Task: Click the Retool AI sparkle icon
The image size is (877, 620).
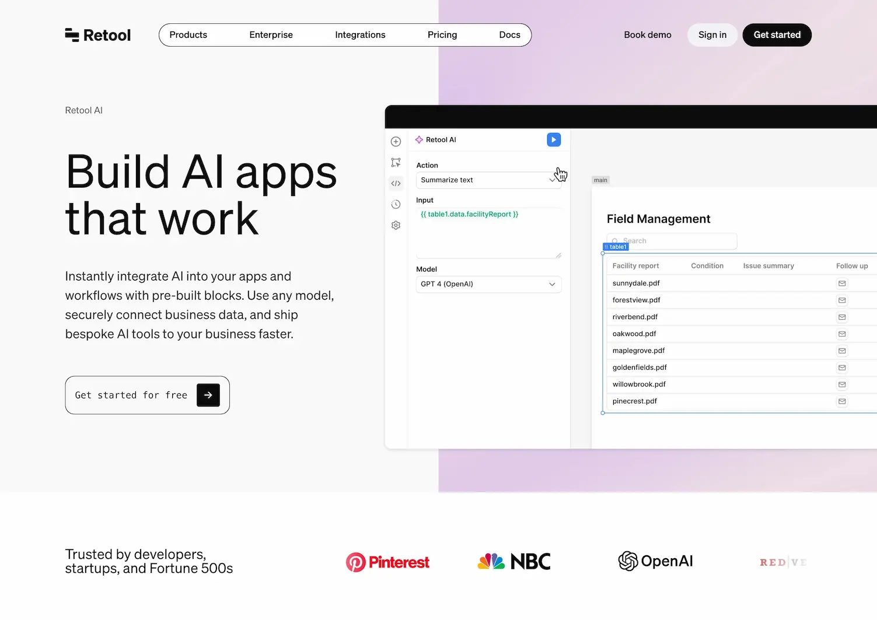Action: click(x=418, y=139)
